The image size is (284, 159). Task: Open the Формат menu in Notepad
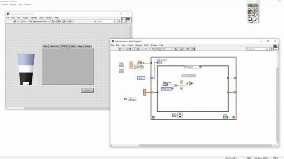point(13,4)
